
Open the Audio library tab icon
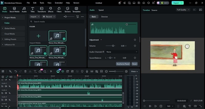[24, 10]
